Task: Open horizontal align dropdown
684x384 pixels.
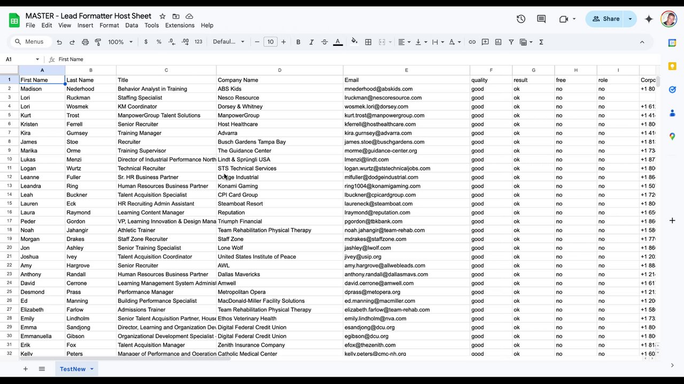Action: click(404, 42)
